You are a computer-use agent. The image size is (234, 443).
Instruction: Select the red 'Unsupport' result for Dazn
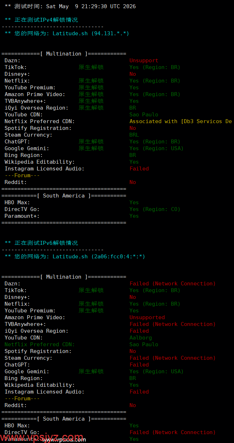point(144,60)
